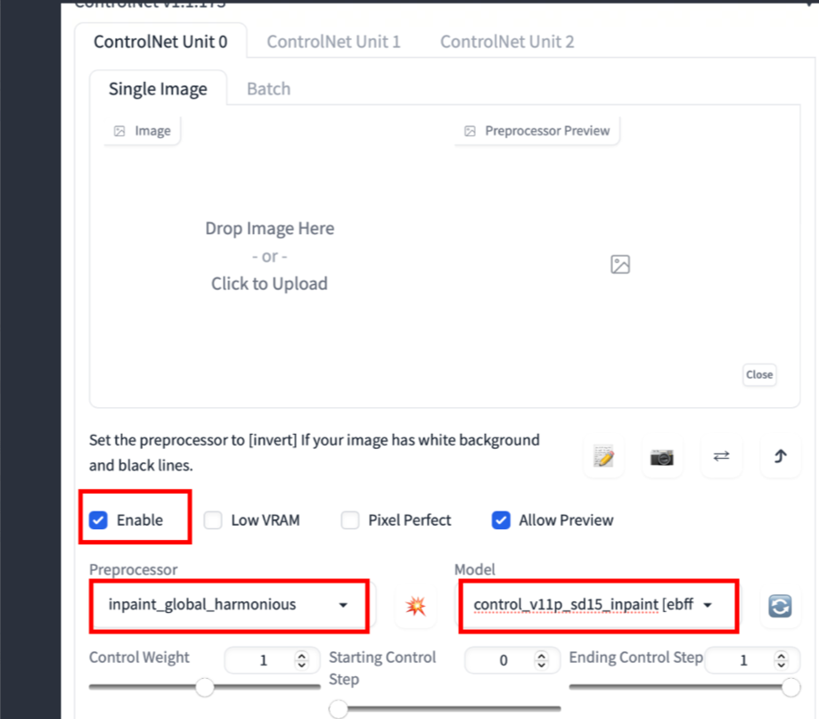Screen dimensions: 819x719
Task: Open the Preprocessor dropdown inpaint_global_harmonious
Action: click(229, 605)
